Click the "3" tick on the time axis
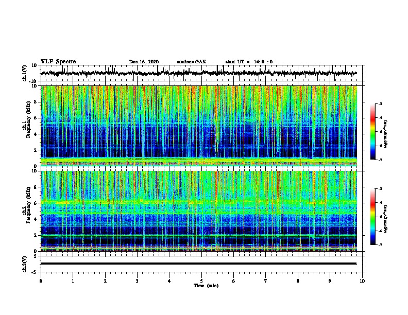Viewport: 408px width, 315px height. 137,281
